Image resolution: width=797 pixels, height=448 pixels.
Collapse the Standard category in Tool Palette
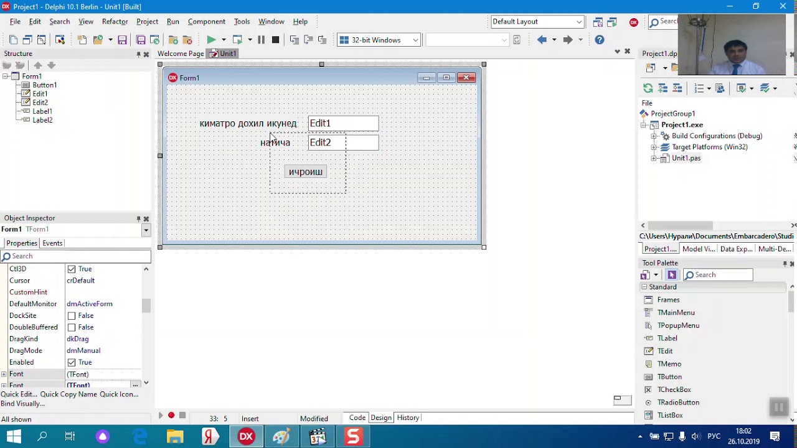click(x=644, y=287)
